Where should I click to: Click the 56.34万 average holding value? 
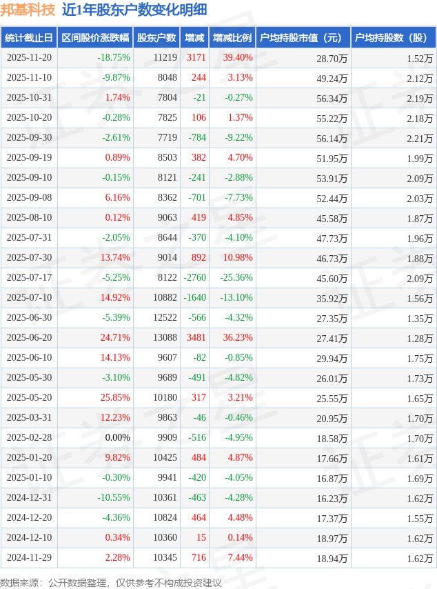tap(332, 98)
